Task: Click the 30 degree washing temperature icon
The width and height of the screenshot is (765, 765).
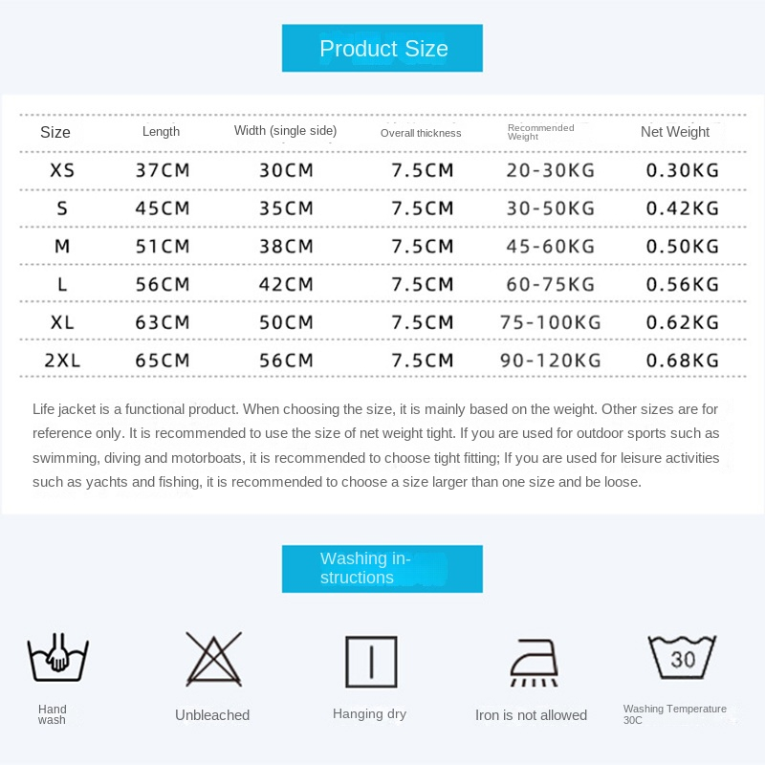Action: click(x=682, y=657)
